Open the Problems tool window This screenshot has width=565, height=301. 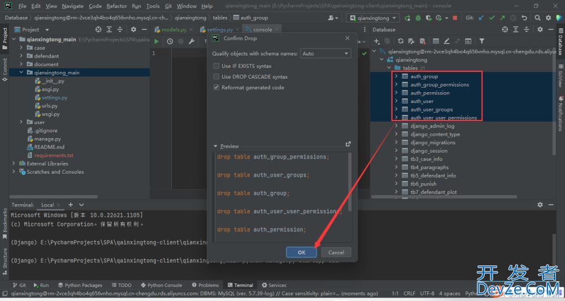pos(206,285)
